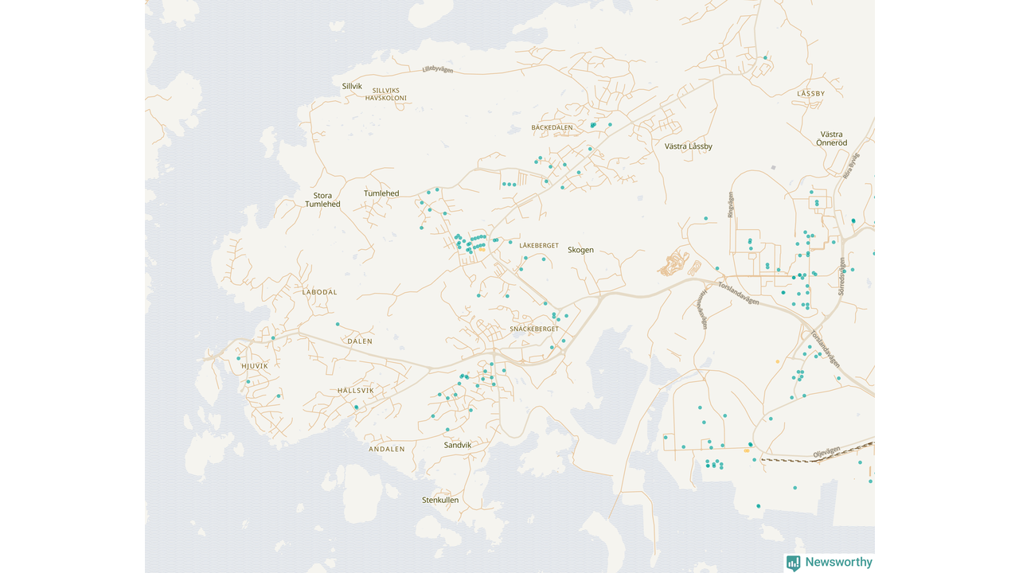Screen dimensions: 1019x573
Task: Click the Newsworthy bar chart logo icon
Action: [793, 563]
